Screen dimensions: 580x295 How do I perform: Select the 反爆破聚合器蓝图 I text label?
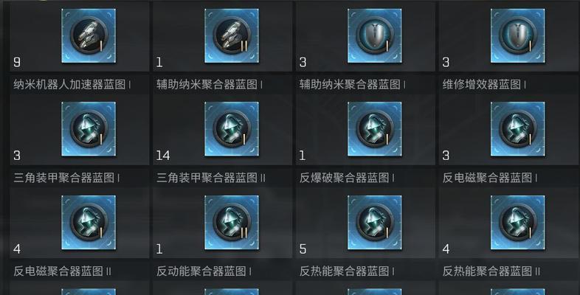pos(347,178)
